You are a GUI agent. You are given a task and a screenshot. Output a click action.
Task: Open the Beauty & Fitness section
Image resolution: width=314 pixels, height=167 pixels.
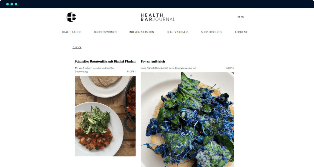(x=178, y=32)
